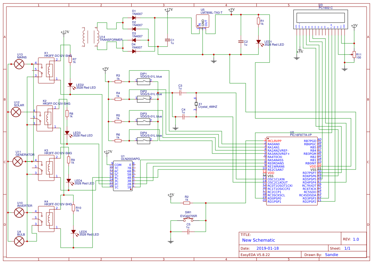Select capacitor C1 symbol

[x=168, y=40]
